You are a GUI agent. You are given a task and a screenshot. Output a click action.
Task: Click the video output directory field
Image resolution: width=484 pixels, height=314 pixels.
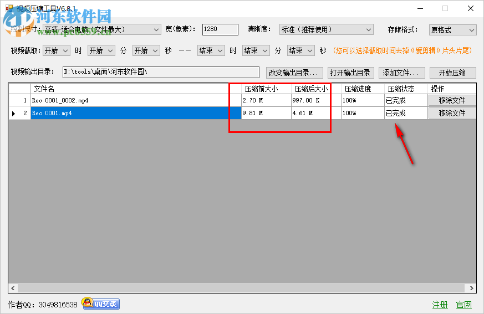(161, 72)
